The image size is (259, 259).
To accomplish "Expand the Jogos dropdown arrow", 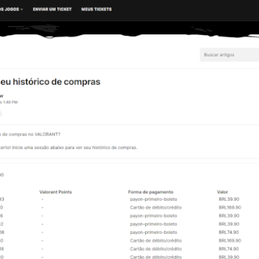I will [x=21, y=10].
